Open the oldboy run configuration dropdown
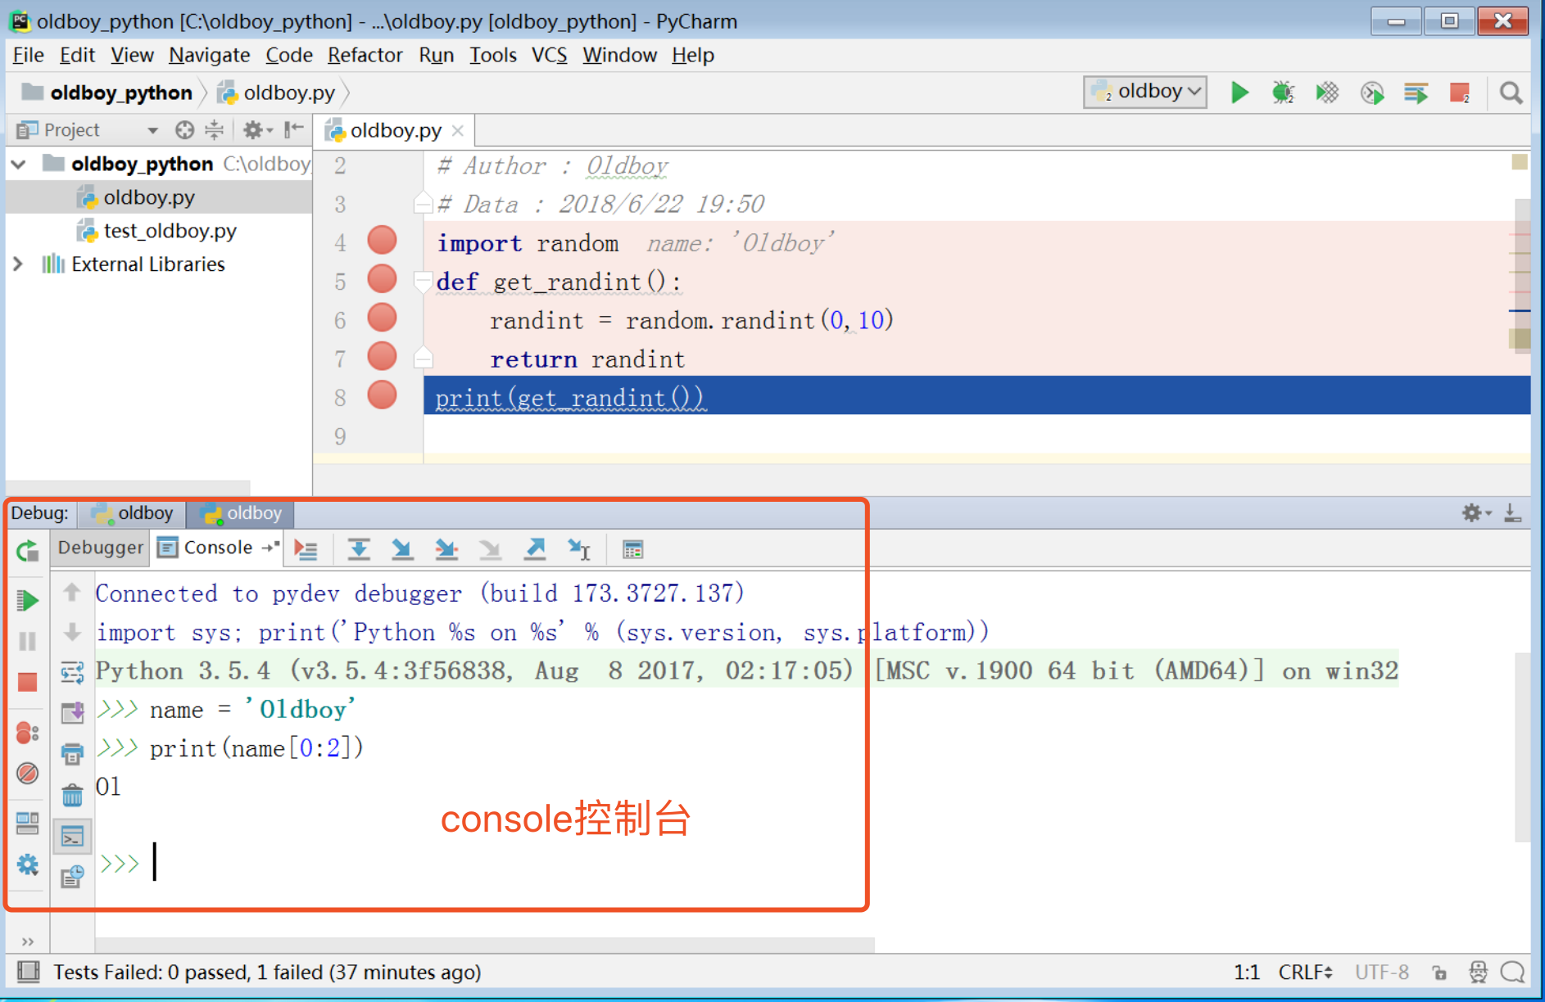The height and width of the screenshot is (1002, 1545). tap(1145, 92)
